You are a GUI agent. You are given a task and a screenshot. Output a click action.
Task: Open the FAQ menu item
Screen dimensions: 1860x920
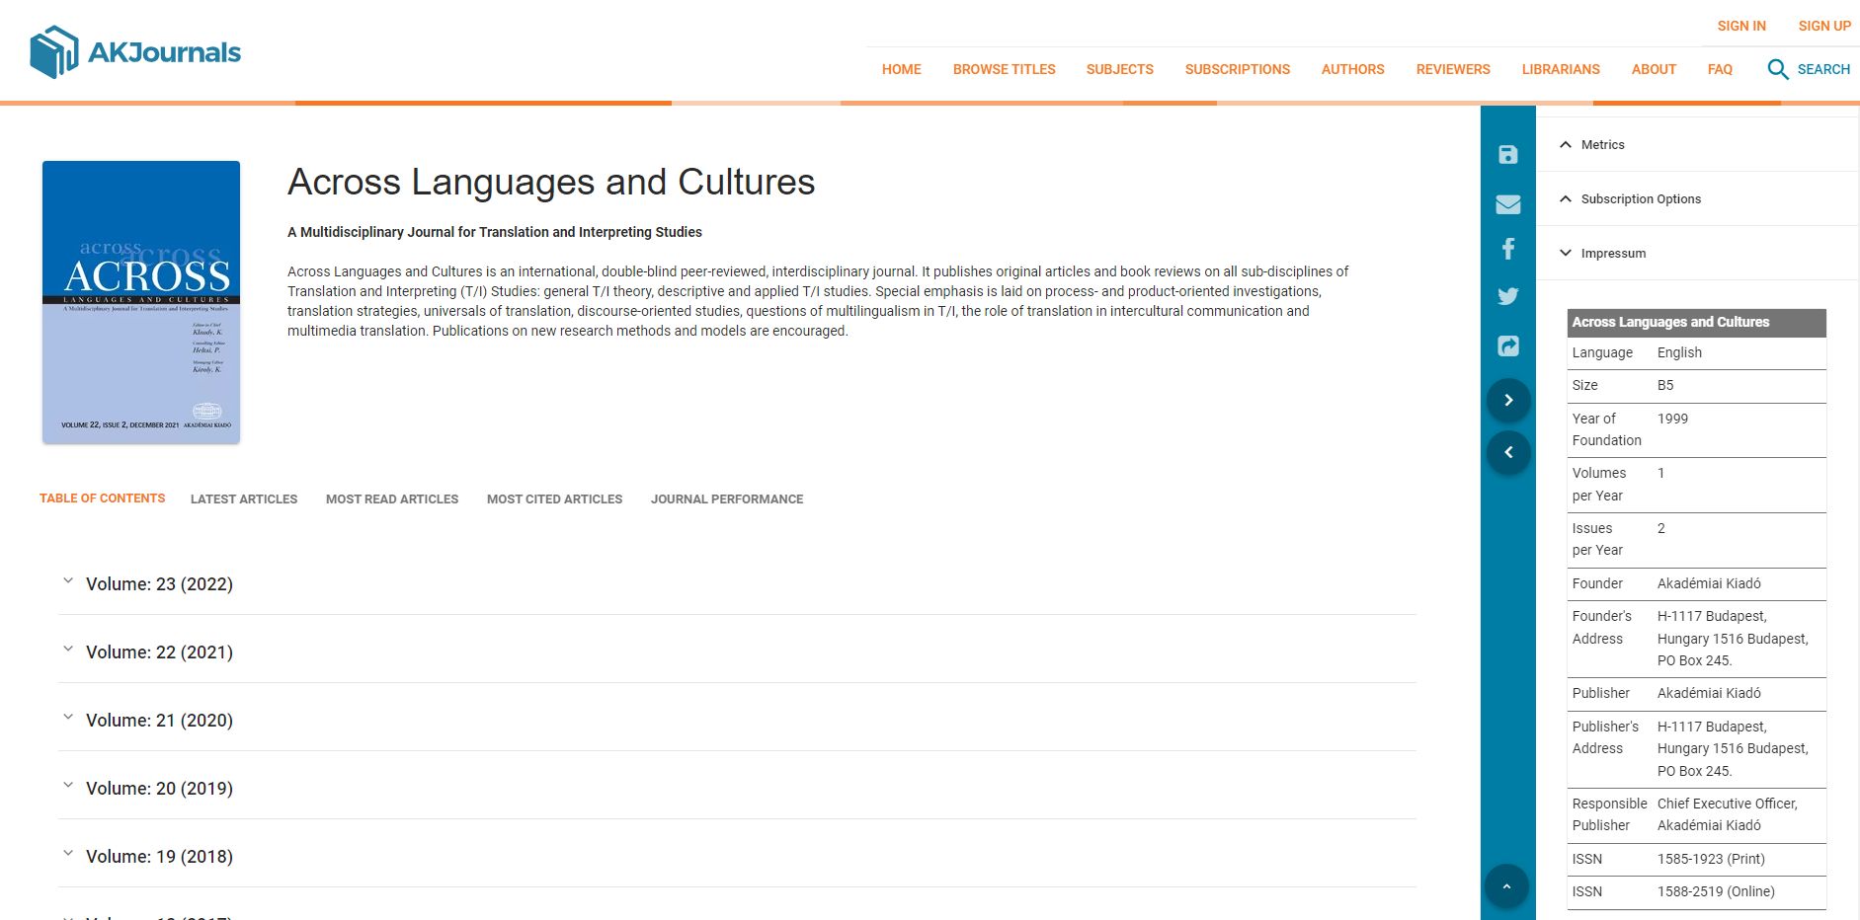pos(1720,69)
